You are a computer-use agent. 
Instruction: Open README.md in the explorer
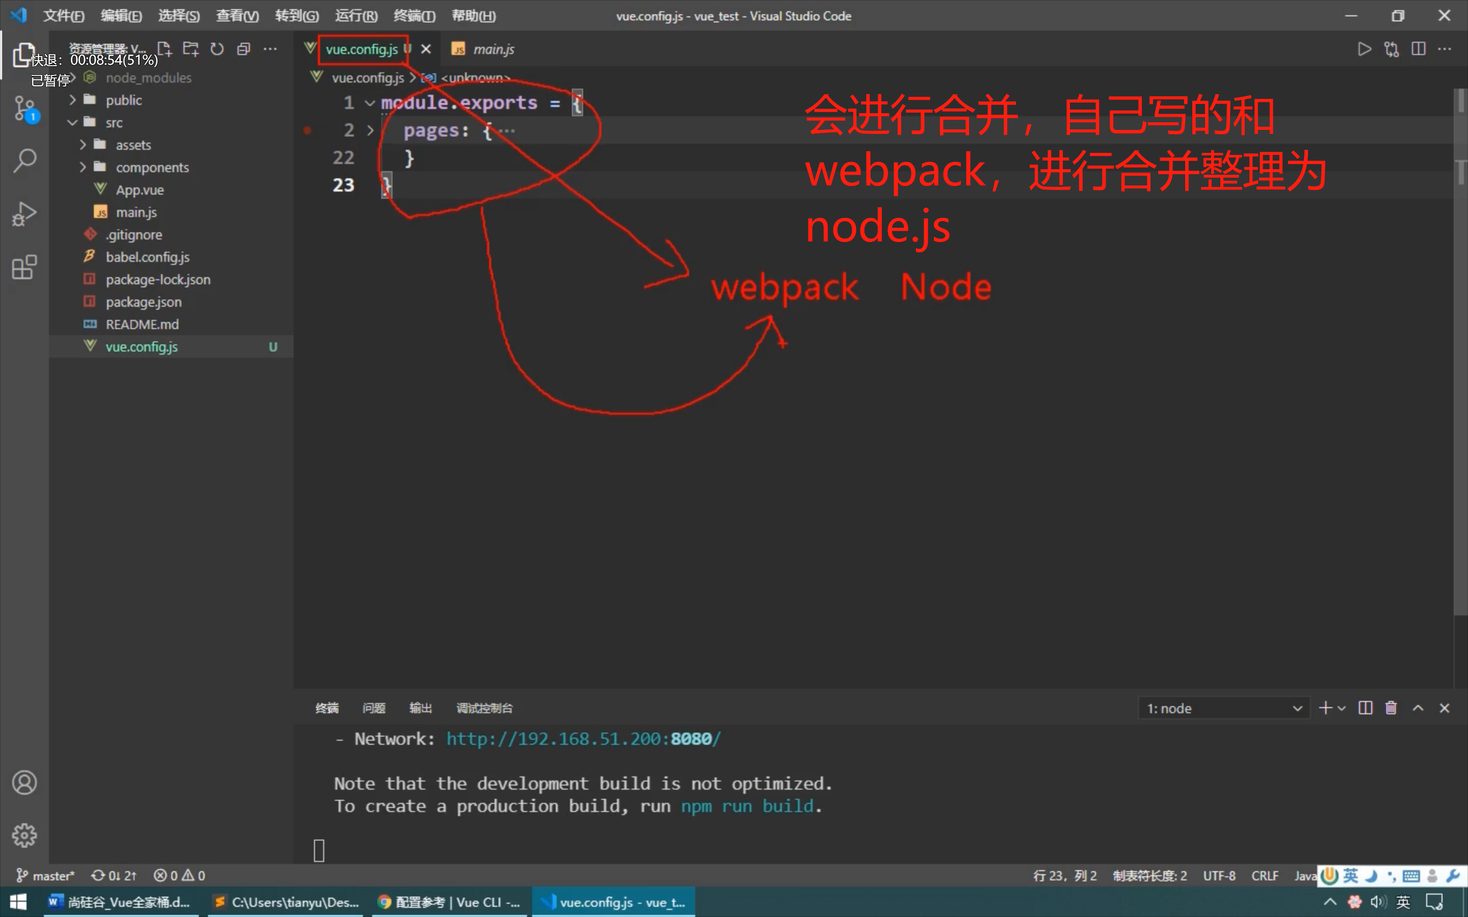tap(142, 325)
